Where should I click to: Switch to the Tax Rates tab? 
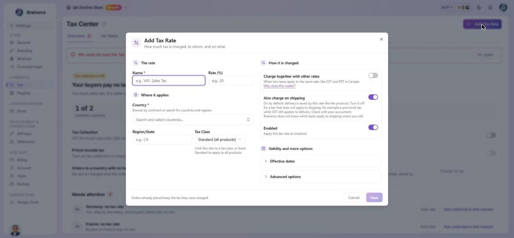click(109, 36)
